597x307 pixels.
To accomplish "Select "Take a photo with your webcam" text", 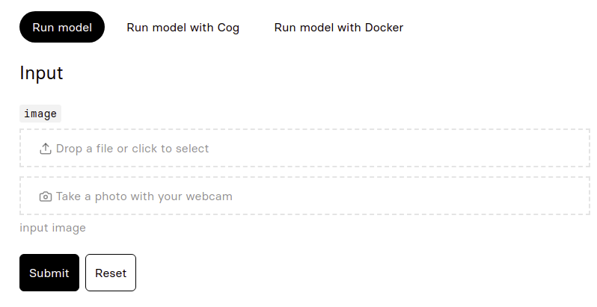I will pos(144,196).
